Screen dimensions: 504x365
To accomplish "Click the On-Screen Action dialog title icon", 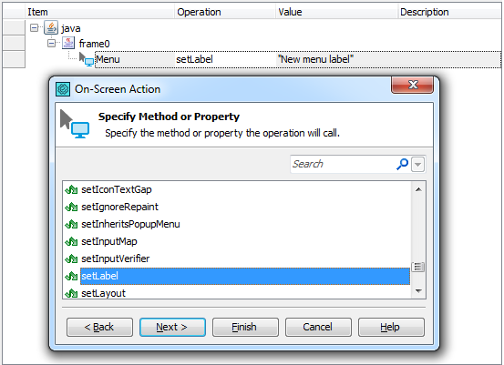I will click(63, 89).
